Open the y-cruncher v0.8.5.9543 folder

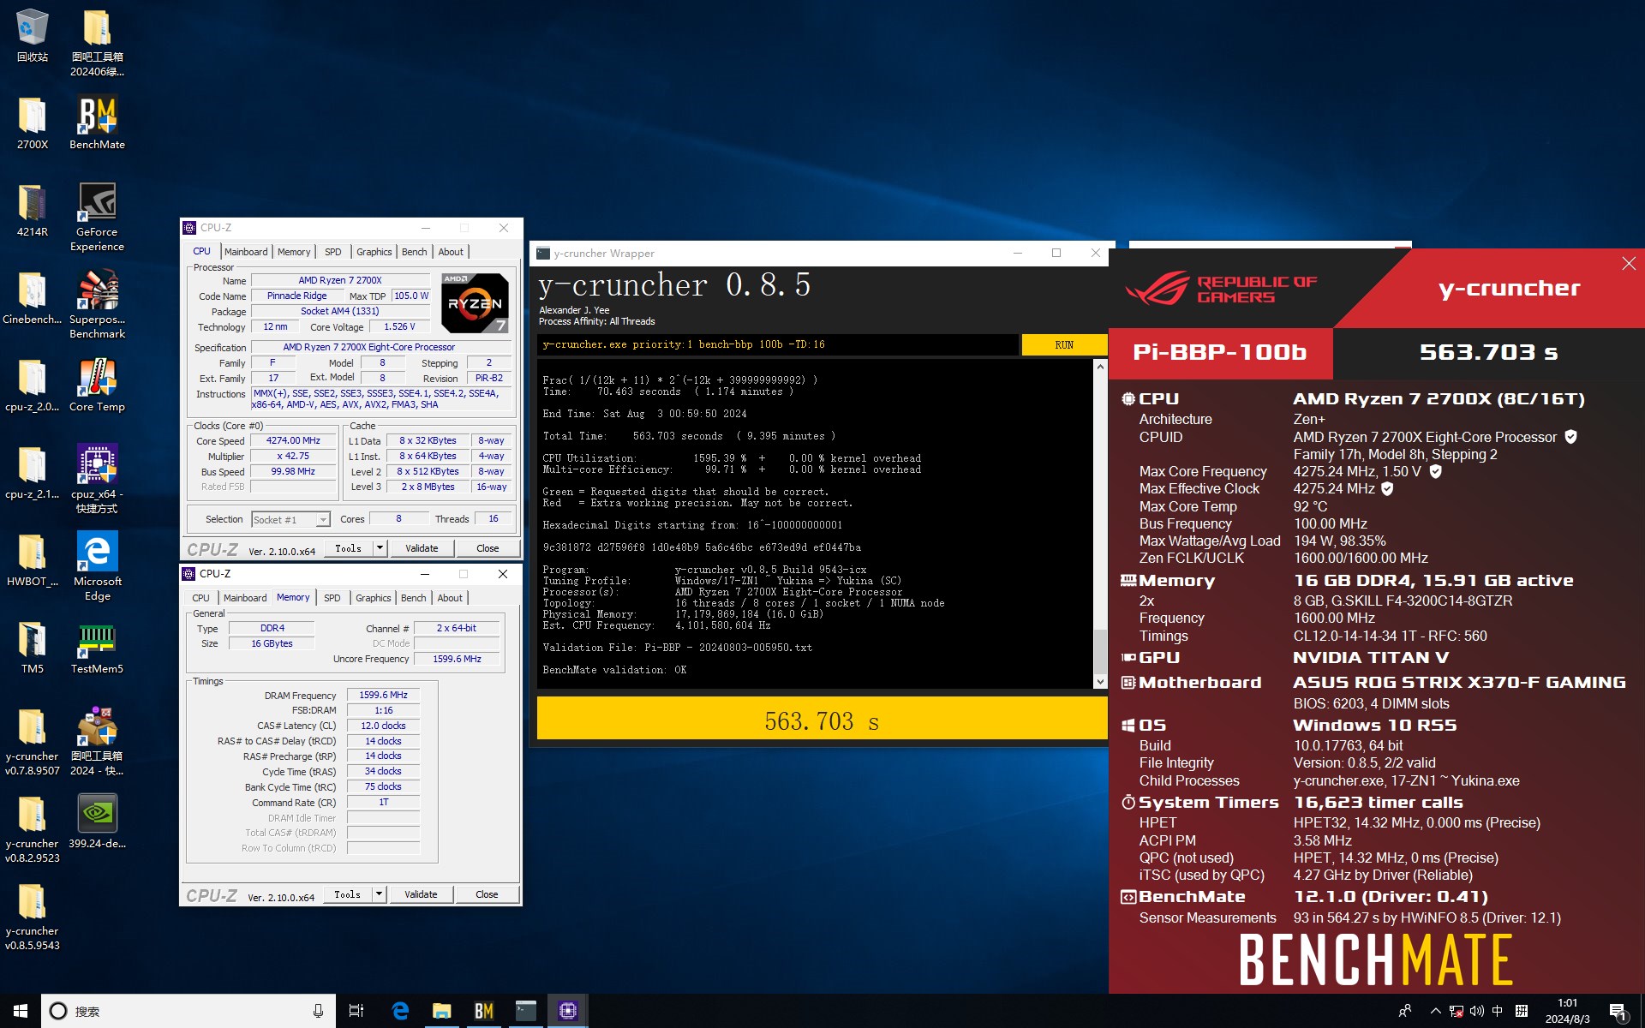(33, 916)
